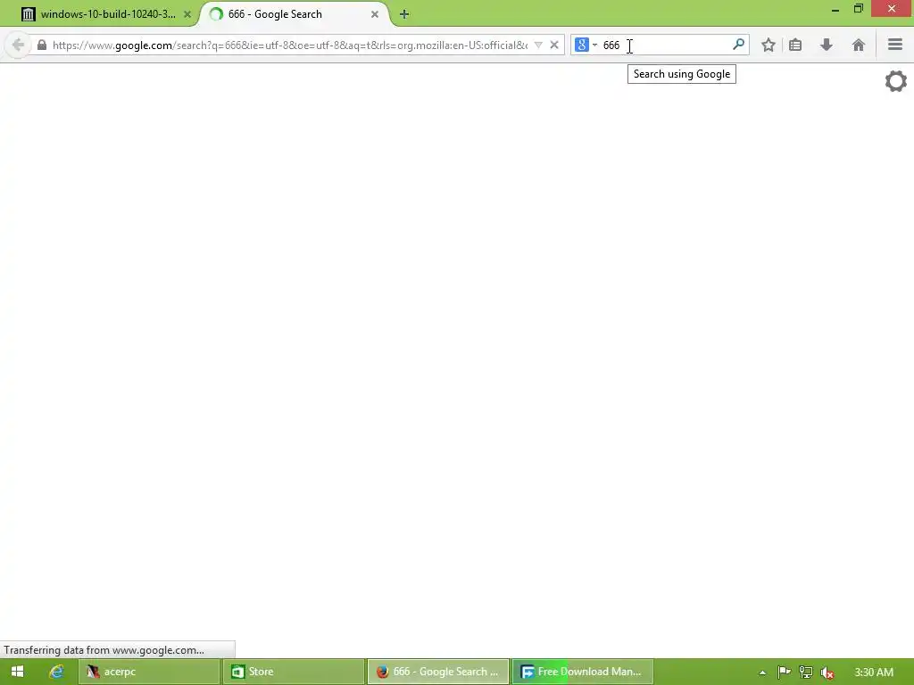Bookmark this page with the star icon

tap(769, 45)
